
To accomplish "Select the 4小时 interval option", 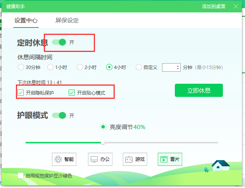I will coord(109,67).
